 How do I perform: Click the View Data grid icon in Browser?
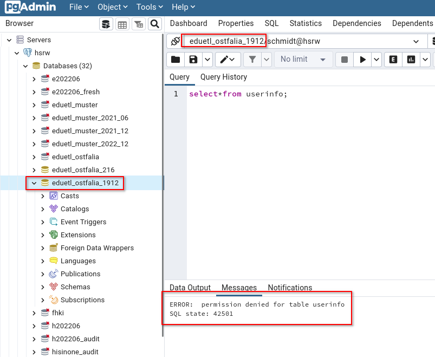click(x=122, y=24)
